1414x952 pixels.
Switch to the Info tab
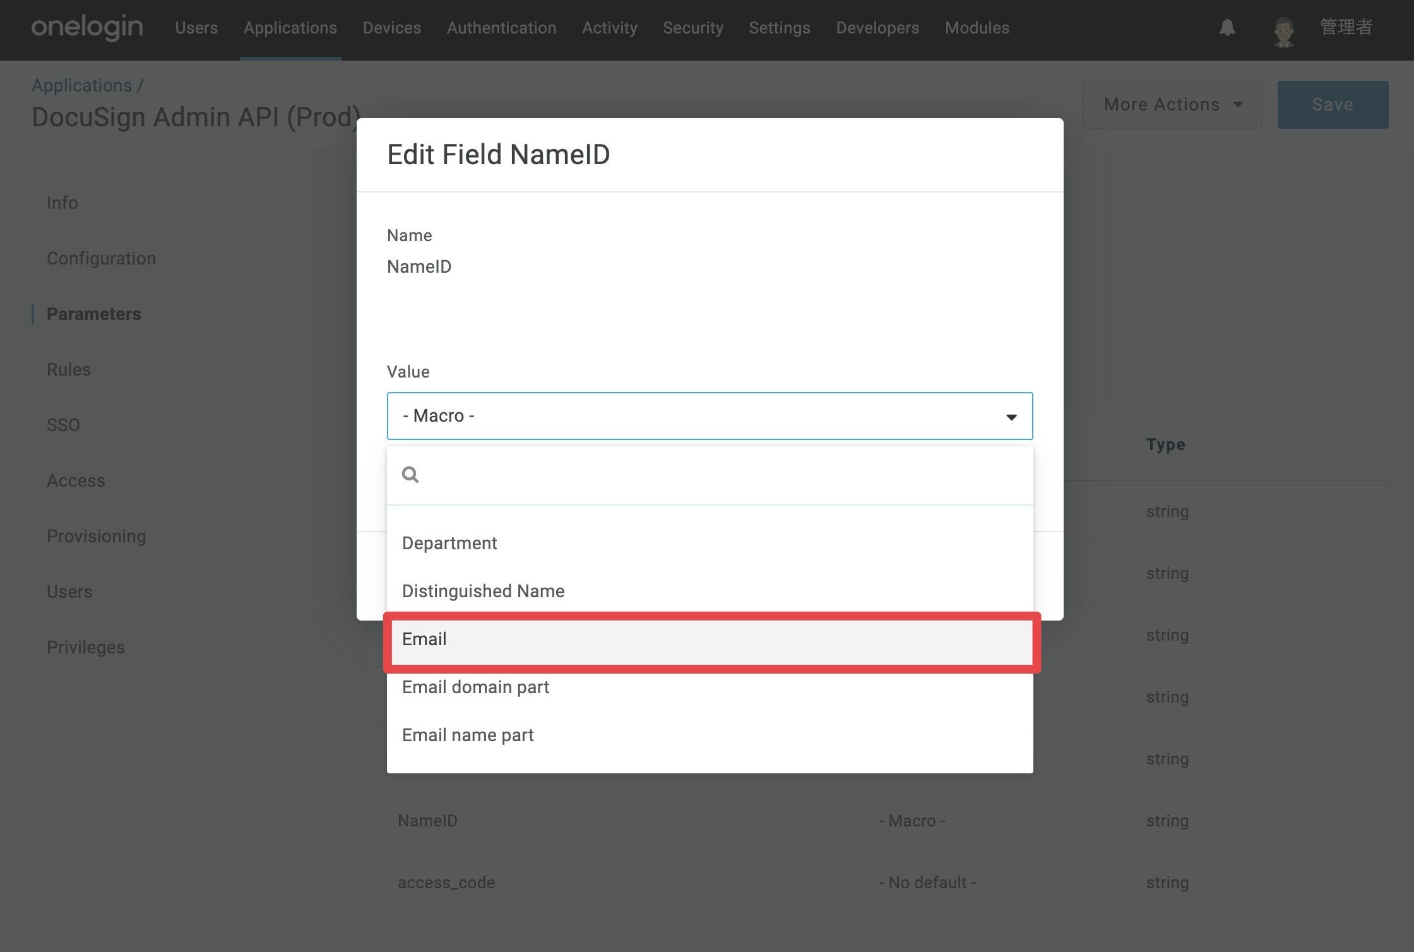coord(62,203)
